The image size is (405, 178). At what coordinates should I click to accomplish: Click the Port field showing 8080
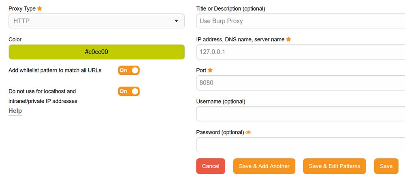300,83
